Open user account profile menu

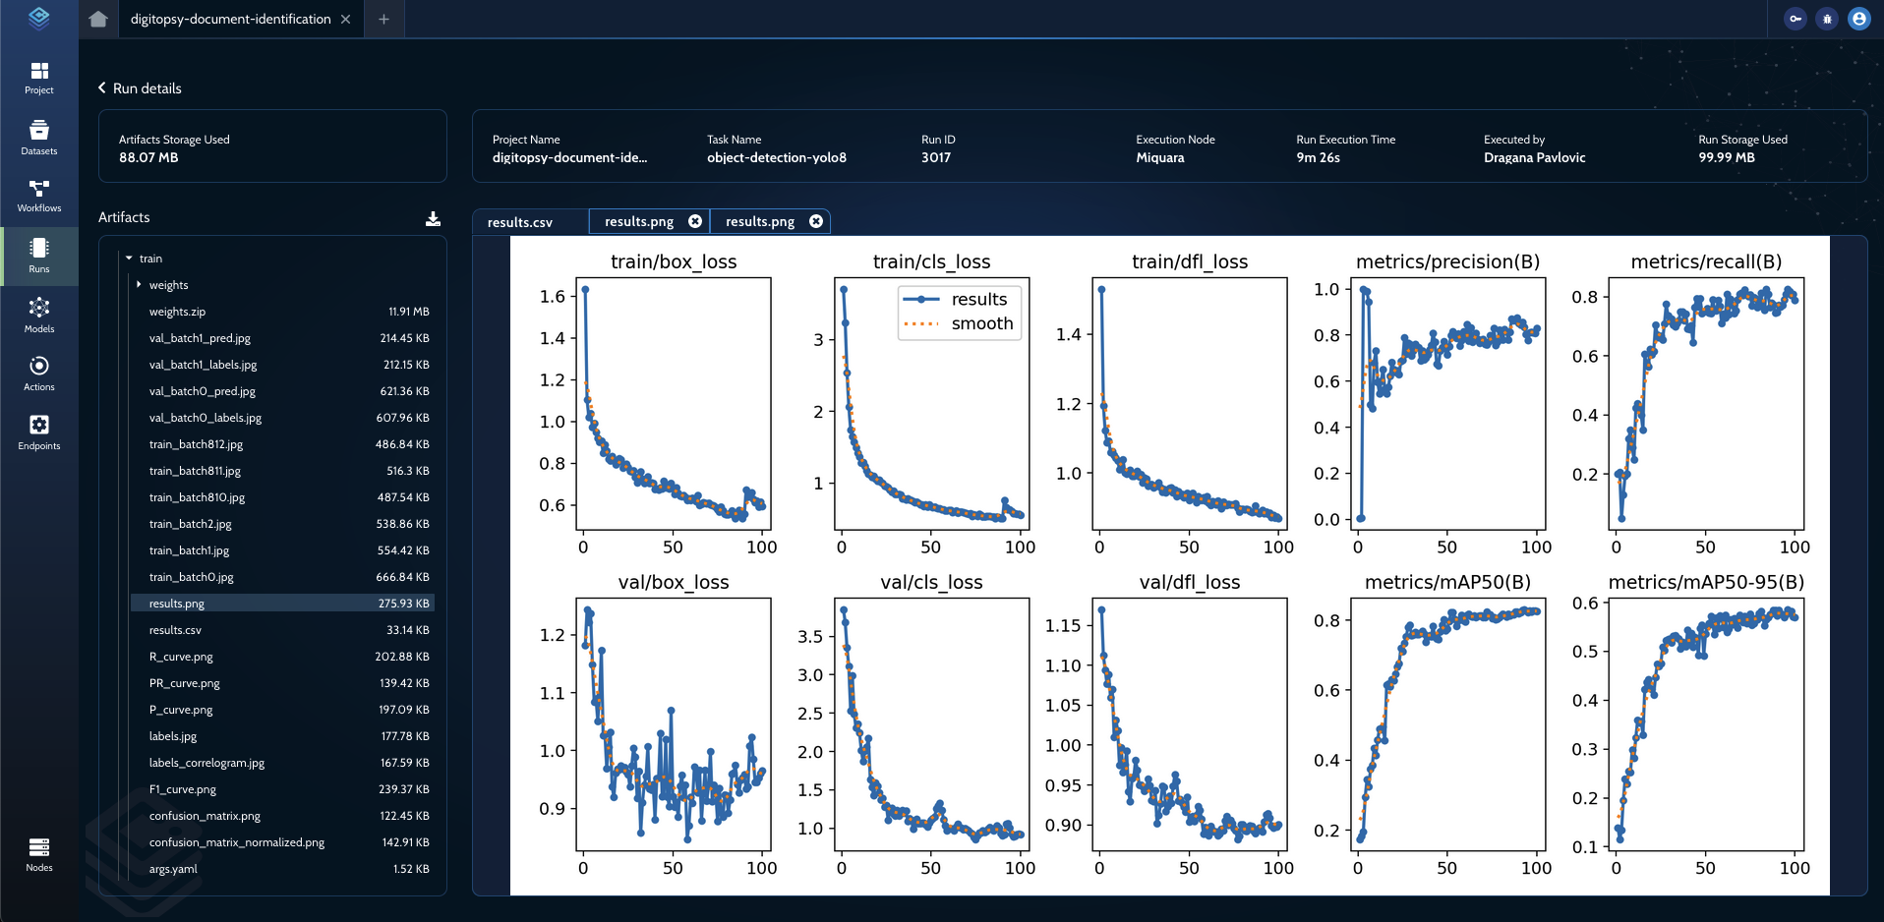point(1858,19)
